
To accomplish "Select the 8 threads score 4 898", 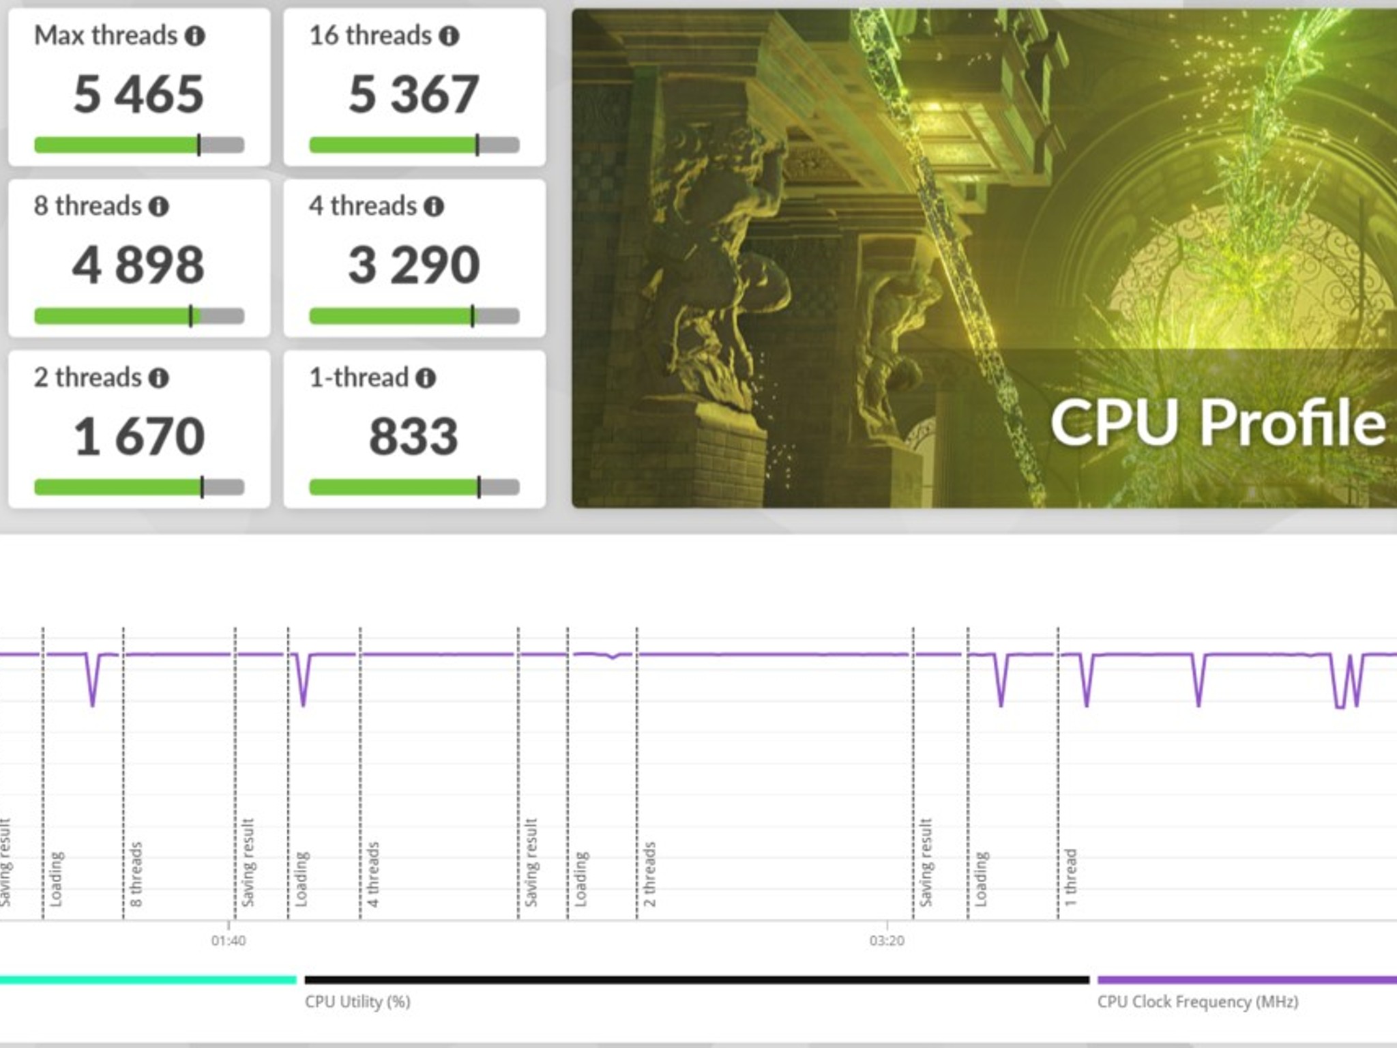I will point(138,265).
